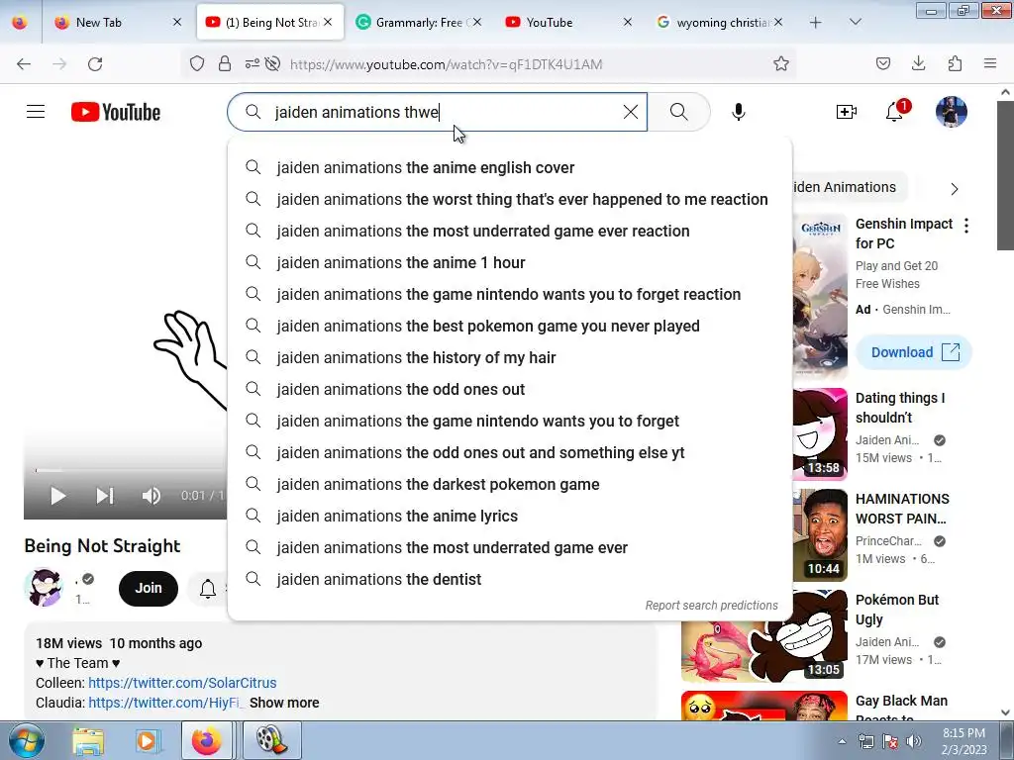Advance the filter chips with right chevron
This screenshot has height=760, width=1014.
pos(955,189)
